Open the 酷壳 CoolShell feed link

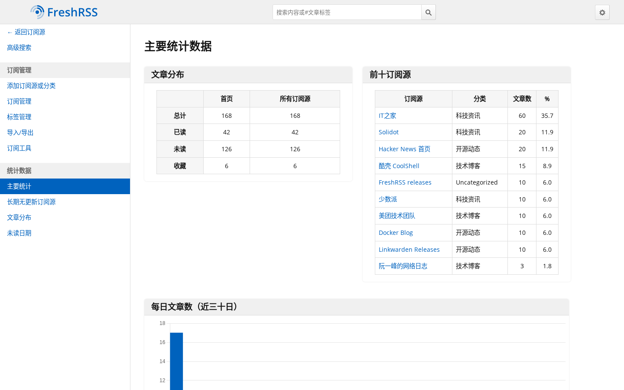coord(399,166)
